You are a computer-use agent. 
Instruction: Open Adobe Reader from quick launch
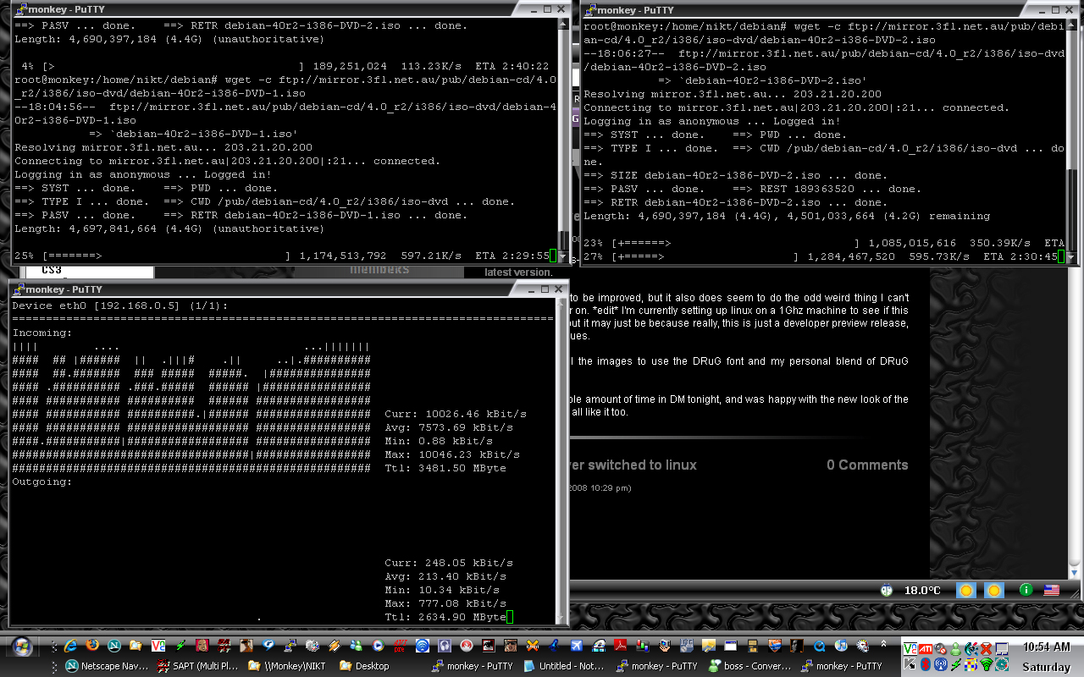(x=621, y=646)
